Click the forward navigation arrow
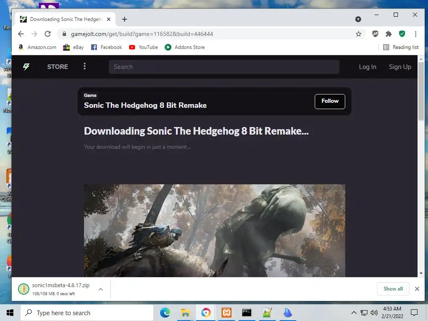 (34, 34)
